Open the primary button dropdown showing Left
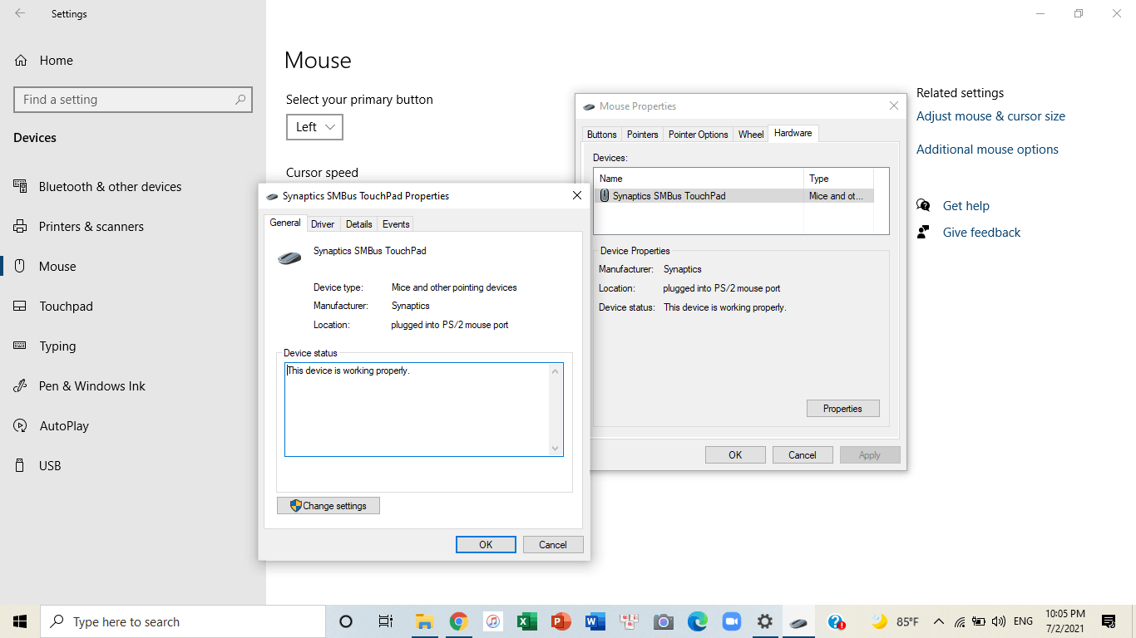This screenshot has width=1136, height=638. [x=314, y=126]
